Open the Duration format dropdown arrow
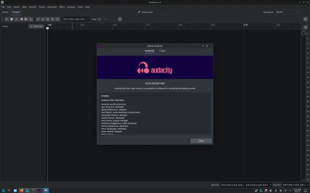310x193 pixels. pos(308,185)
